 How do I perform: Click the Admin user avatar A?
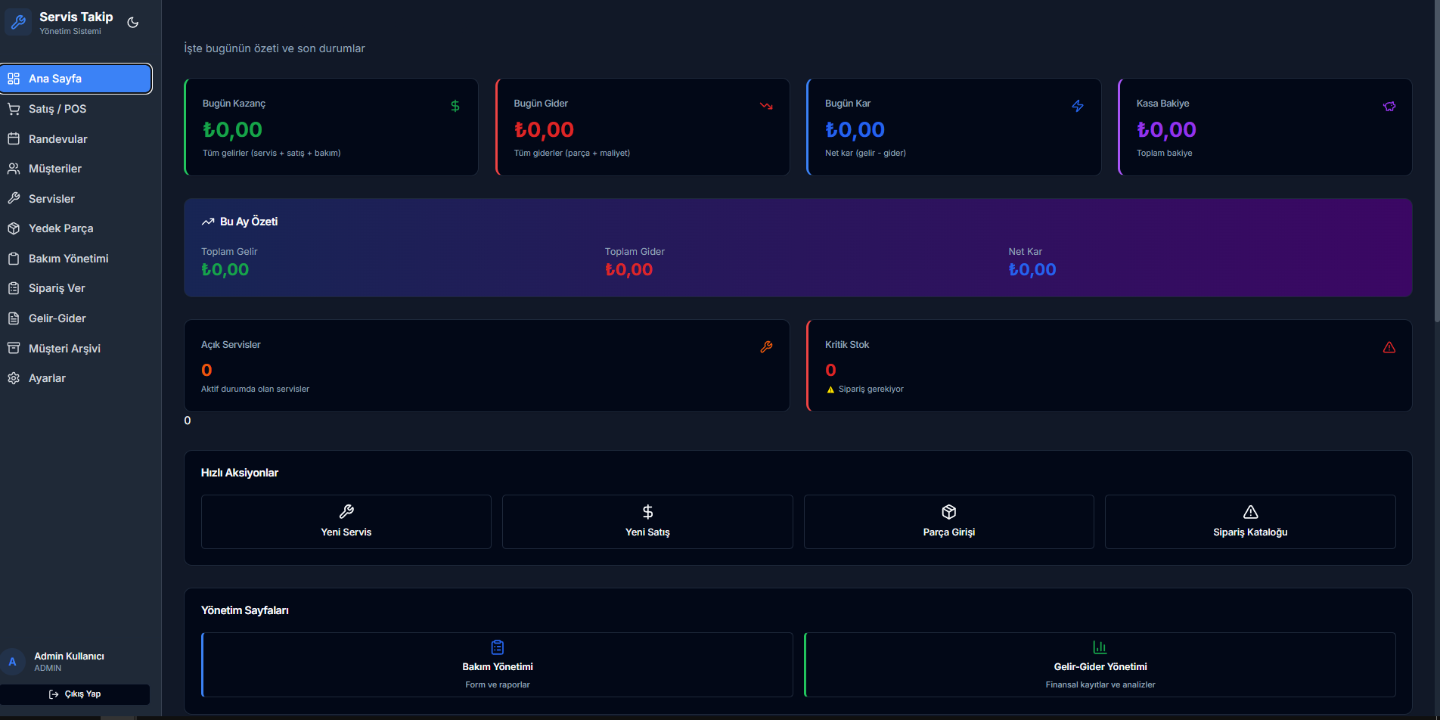[13, 662]
